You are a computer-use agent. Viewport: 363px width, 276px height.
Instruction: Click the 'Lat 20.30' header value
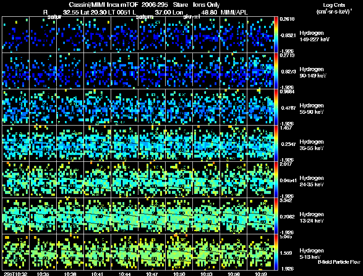[94, 12]
